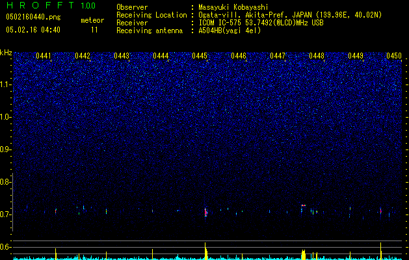Click the 1.1 frequency axis label

(5, 84)
